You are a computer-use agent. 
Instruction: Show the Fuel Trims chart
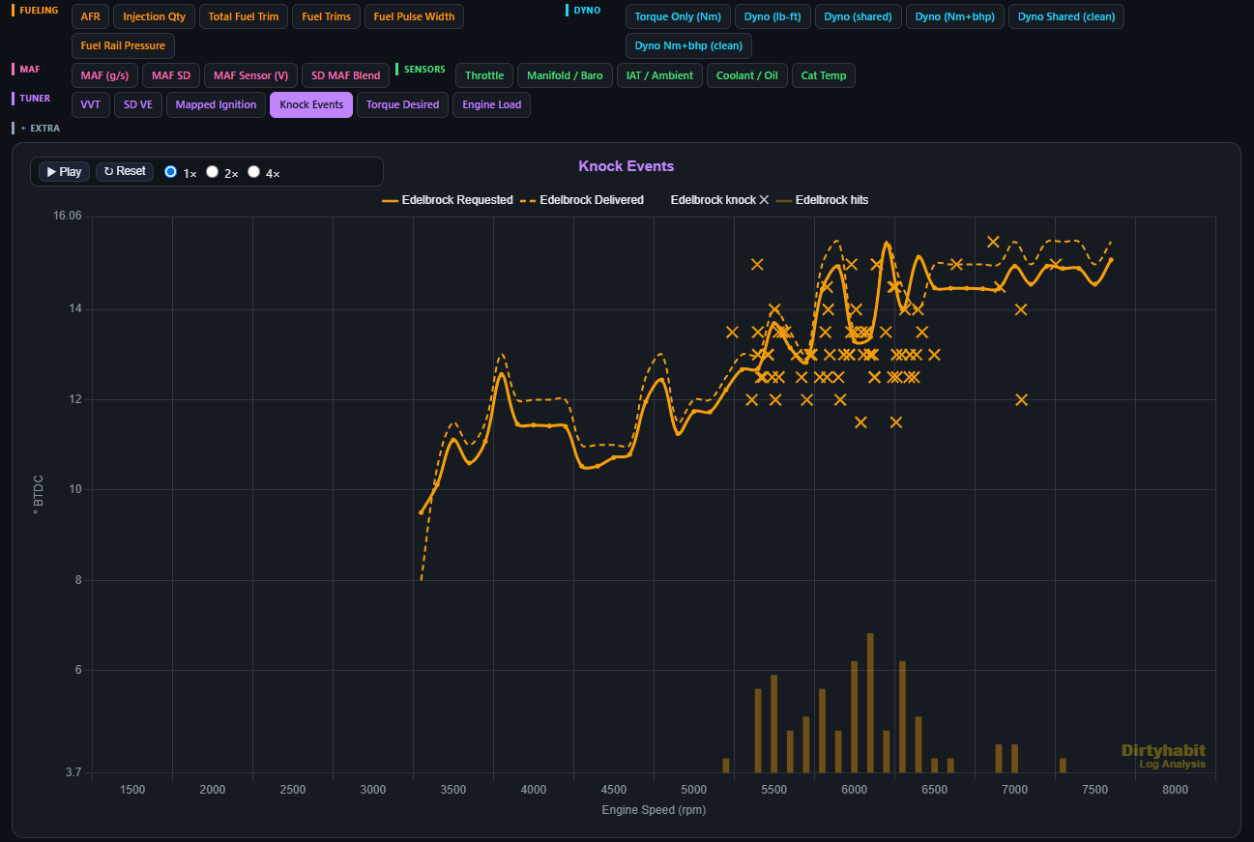pyautogui.click(x=327, y=16)
